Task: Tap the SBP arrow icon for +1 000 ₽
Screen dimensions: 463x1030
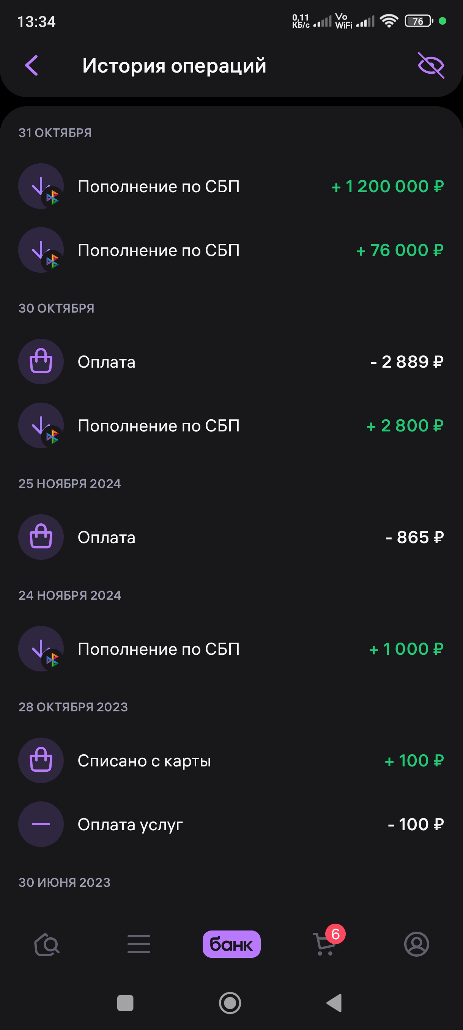Action: pos(41,649)
